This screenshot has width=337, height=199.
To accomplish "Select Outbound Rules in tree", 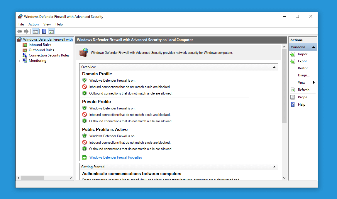I will pyautogui.click(x=41, y=50).
